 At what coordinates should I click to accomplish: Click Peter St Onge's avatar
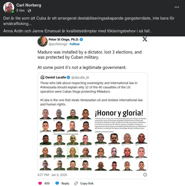point(43,42)
